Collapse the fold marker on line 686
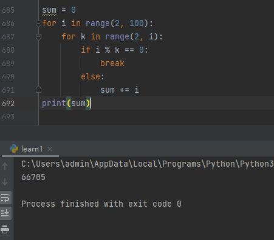 click(x=38, y=24)
